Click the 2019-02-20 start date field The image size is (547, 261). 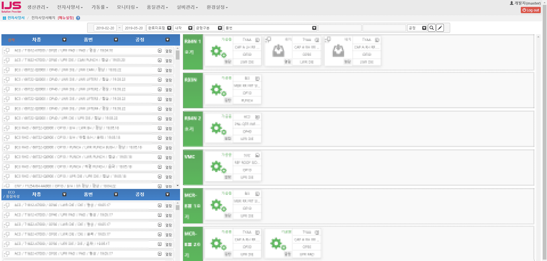105,28
